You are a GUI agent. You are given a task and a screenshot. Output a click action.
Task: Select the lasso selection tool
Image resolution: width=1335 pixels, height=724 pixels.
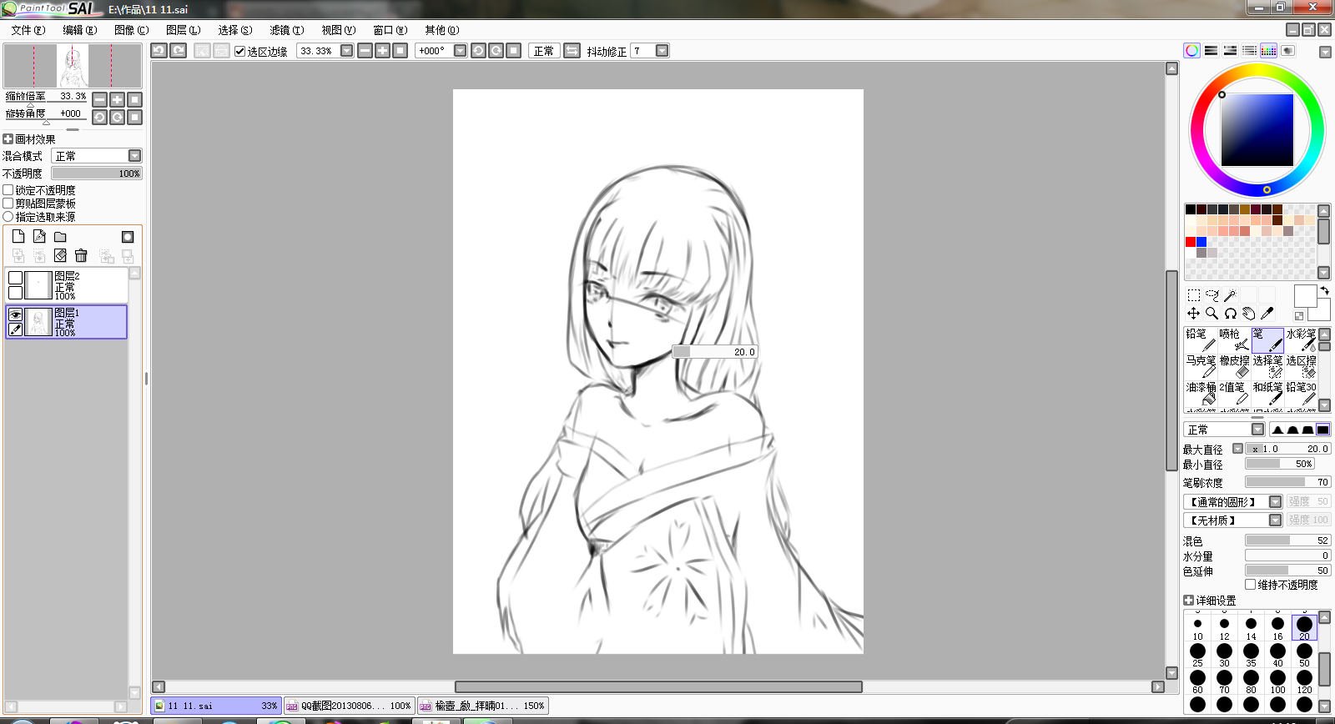tap(1212, 295)
